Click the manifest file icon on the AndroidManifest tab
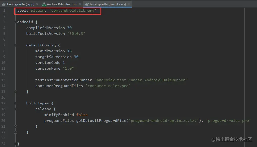Screen dimensions: 257x147 (x=44, y=5)
